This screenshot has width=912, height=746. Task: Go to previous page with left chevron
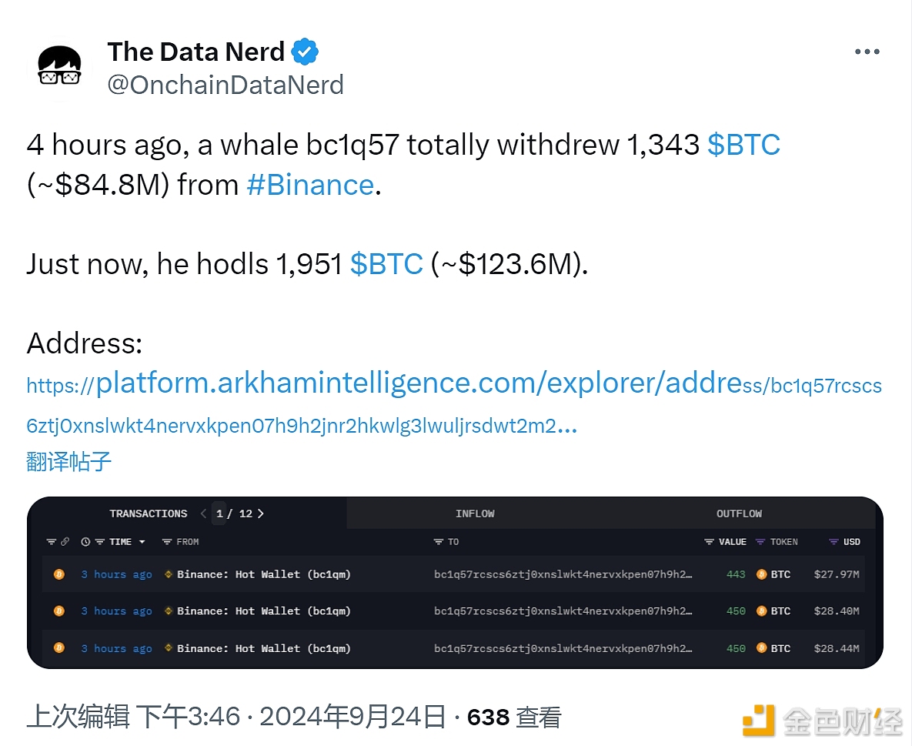click(202, 514)
